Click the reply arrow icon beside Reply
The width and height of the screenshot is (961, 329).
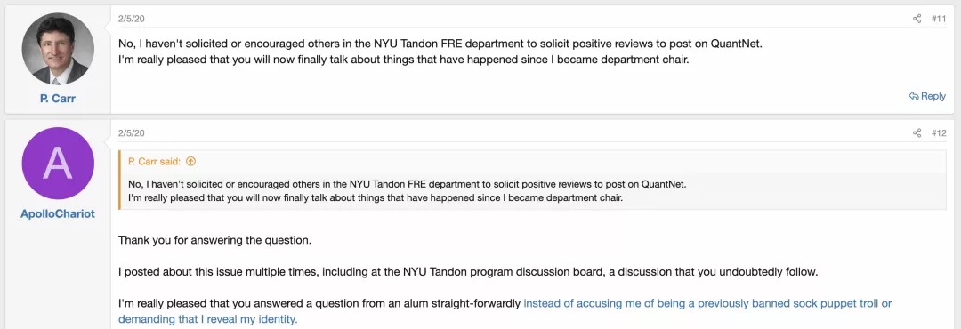coord(914,96)
